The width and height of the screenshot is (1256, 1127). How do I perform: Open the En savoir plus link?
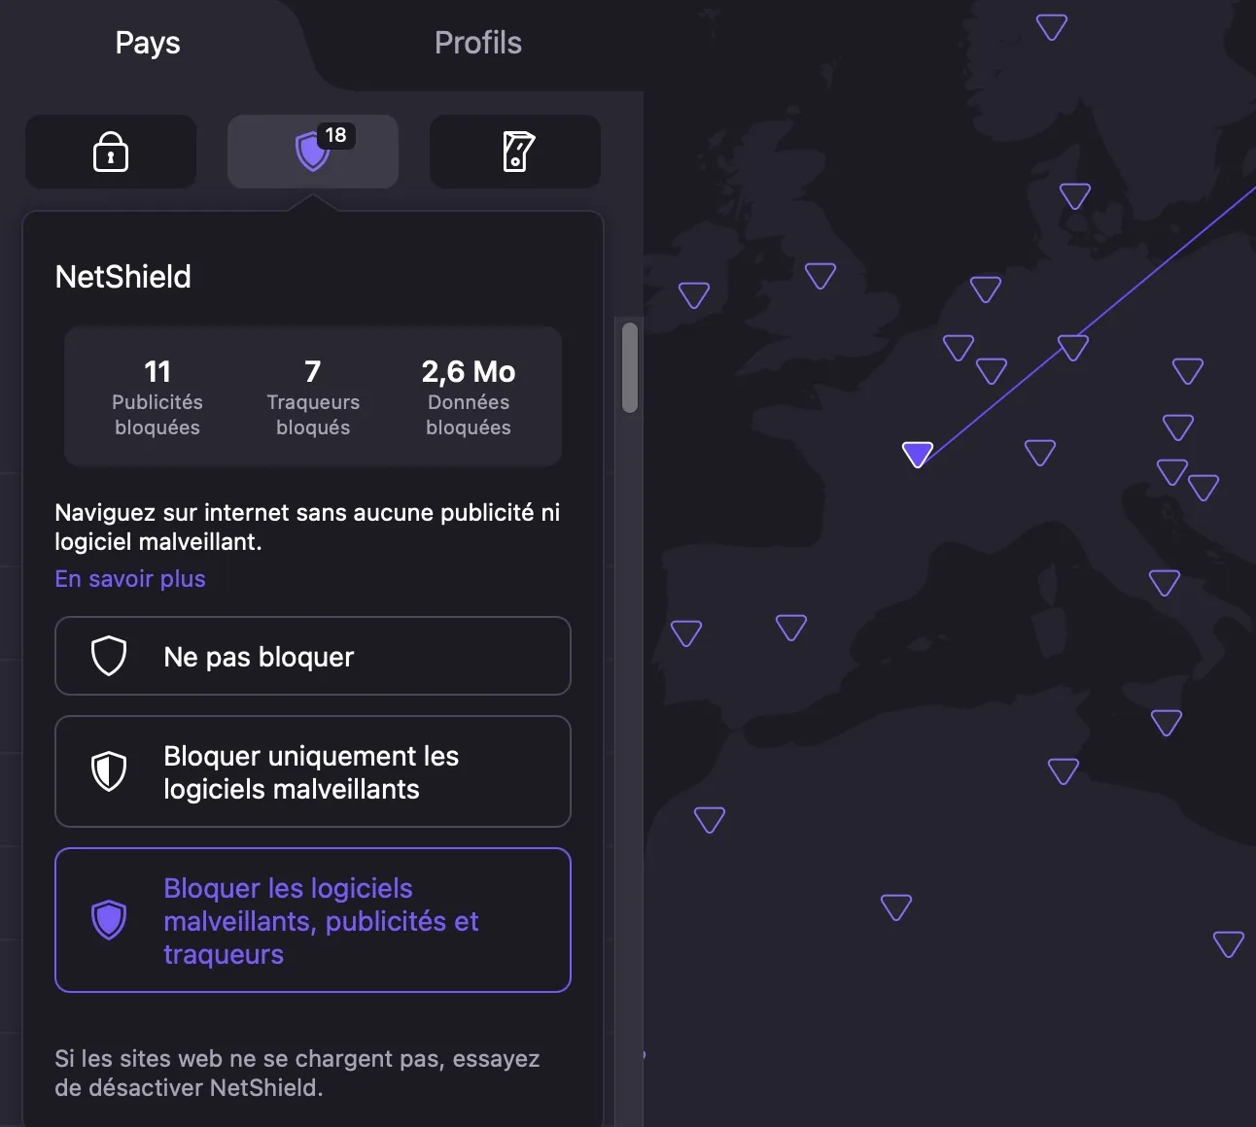[x=130, y=579]
